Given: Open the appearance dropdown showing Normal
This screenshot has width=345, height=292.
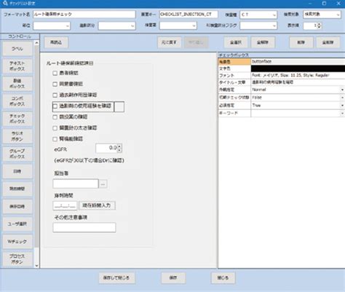Looking at the screenshot, I should [x=342, y=90].
